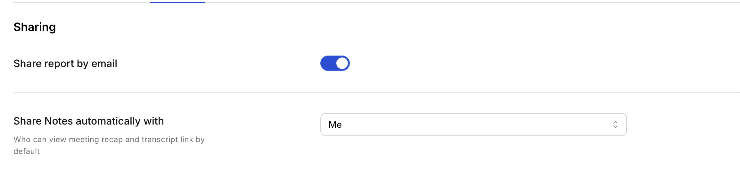Click the white knob of the email toggle
Screen dimensions: 740x175
click(342, 63)
